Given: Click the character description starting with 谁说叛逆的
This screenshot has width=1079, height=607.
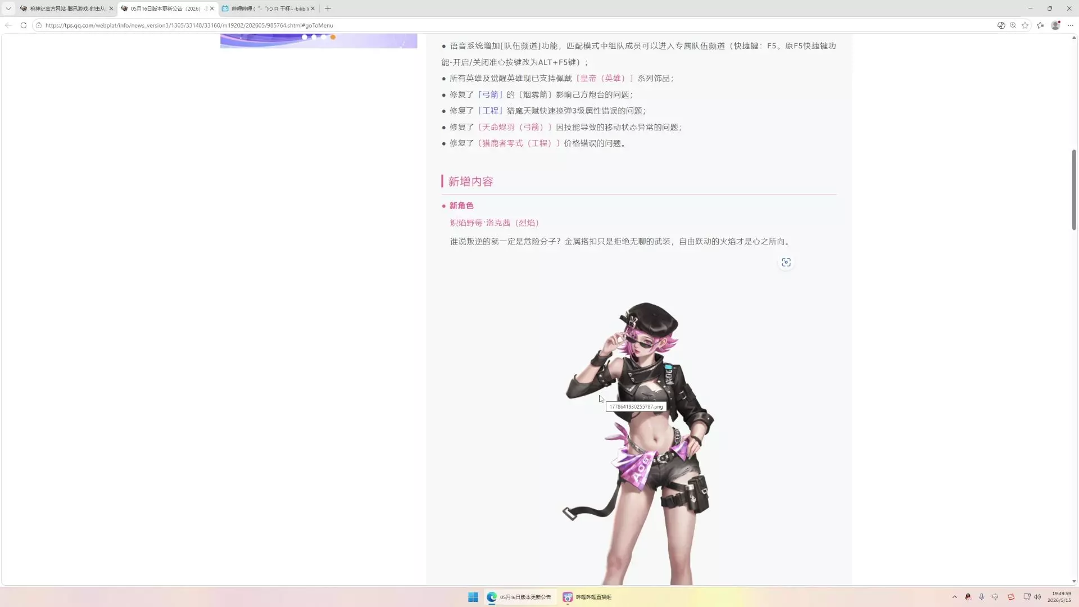Looking at the screenshot, I should click(621, 242).
